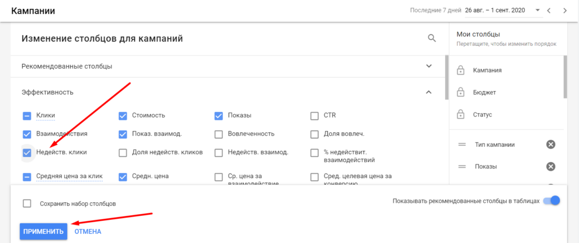
Task: Toggle showing recommended columns in tables
Action: coord(551,201)
